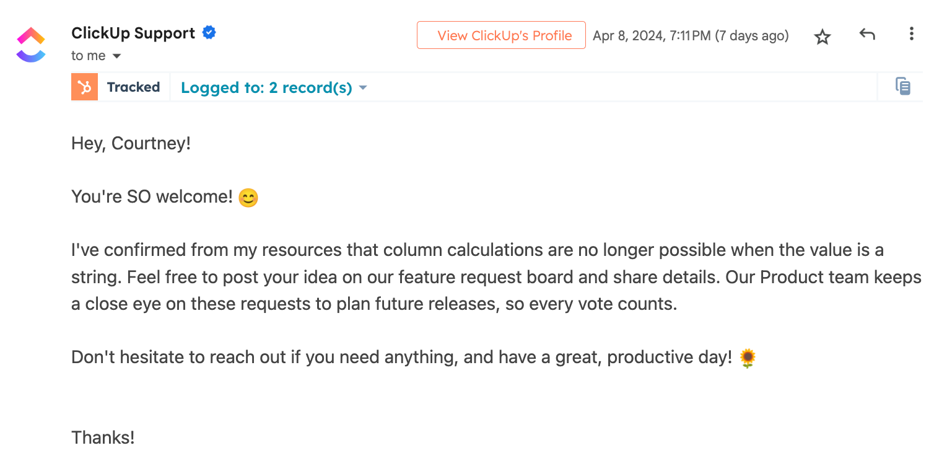Screen dimensions: 934x466
Task: Click the "Thanks!" closing line
Action: click(x=103, y=437)
